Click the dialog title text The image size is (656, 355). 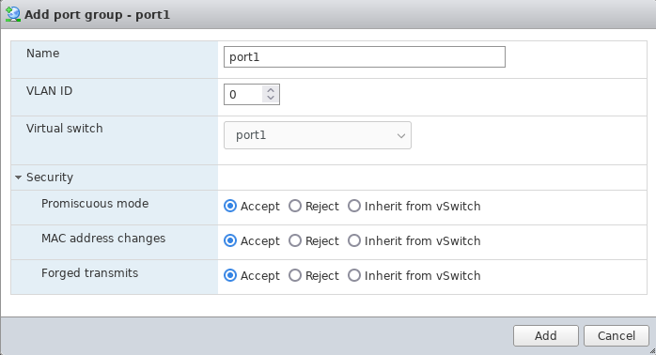(x=97, y=15)
